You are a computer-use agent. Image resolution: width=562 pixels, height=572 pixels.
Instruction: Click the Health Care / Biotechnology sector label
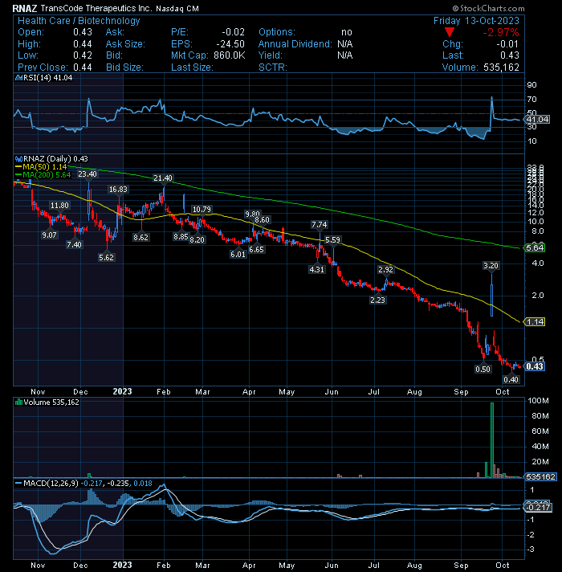79,21
